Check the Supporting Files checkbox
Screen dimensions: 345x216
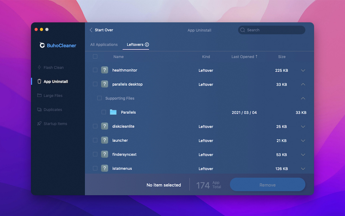pos(99,98)
